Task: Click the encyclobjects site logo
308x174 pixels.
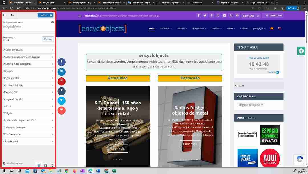Action: [103, 29]
